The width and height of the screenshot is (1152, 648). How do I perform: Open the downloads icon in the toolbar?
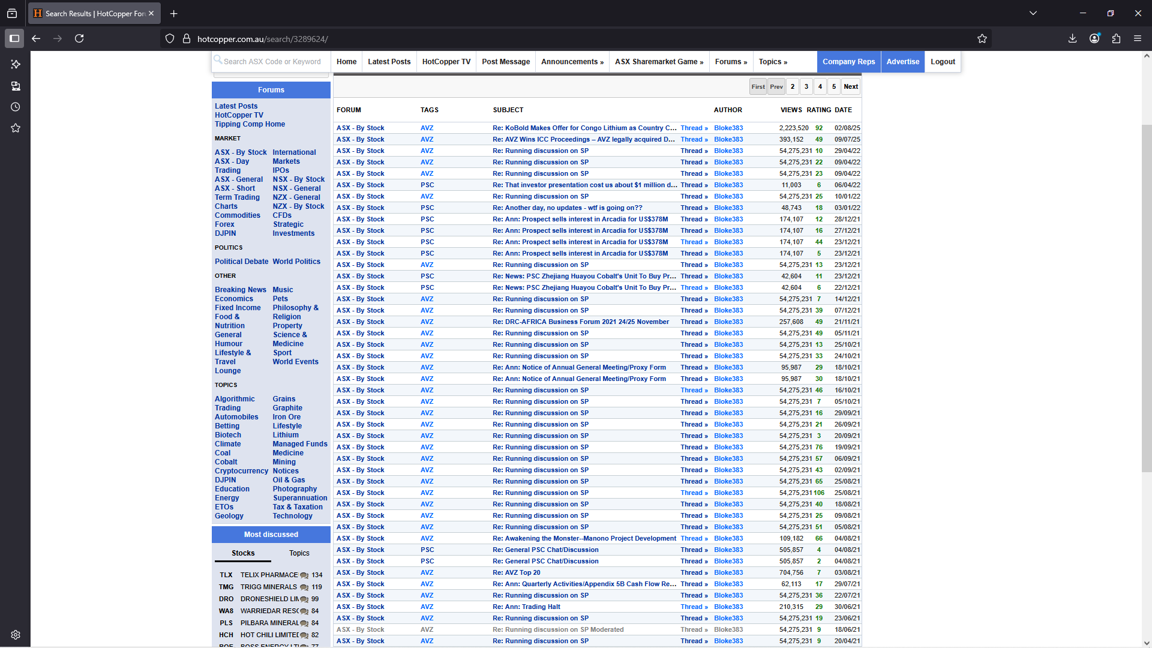coord(1073,38)
